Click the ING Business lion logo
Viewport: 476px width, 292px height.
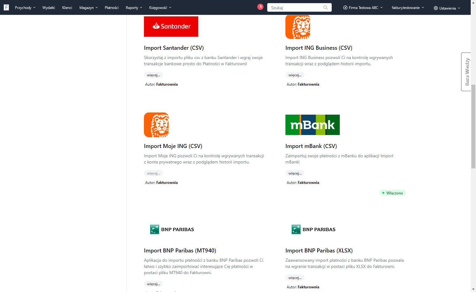coord(298,27)
